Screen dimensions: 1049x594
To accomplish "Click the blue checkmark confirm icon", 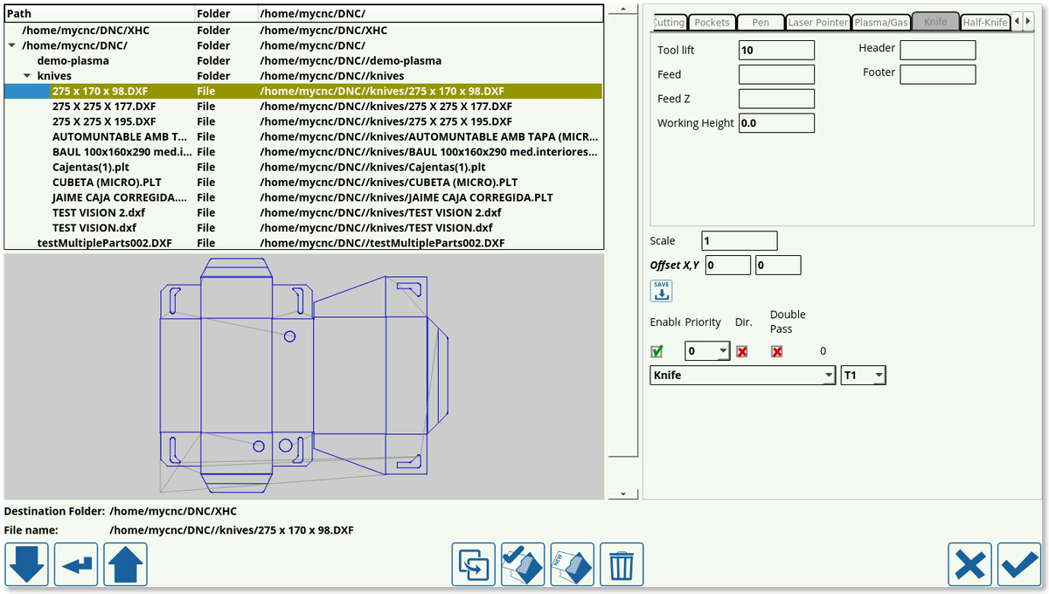I will coord(1018,564).
